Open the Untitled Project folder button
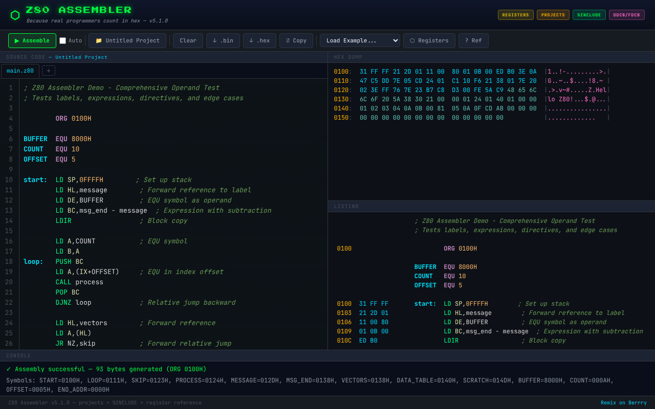Viewport: 655px width, 409px height. point(127,40)
